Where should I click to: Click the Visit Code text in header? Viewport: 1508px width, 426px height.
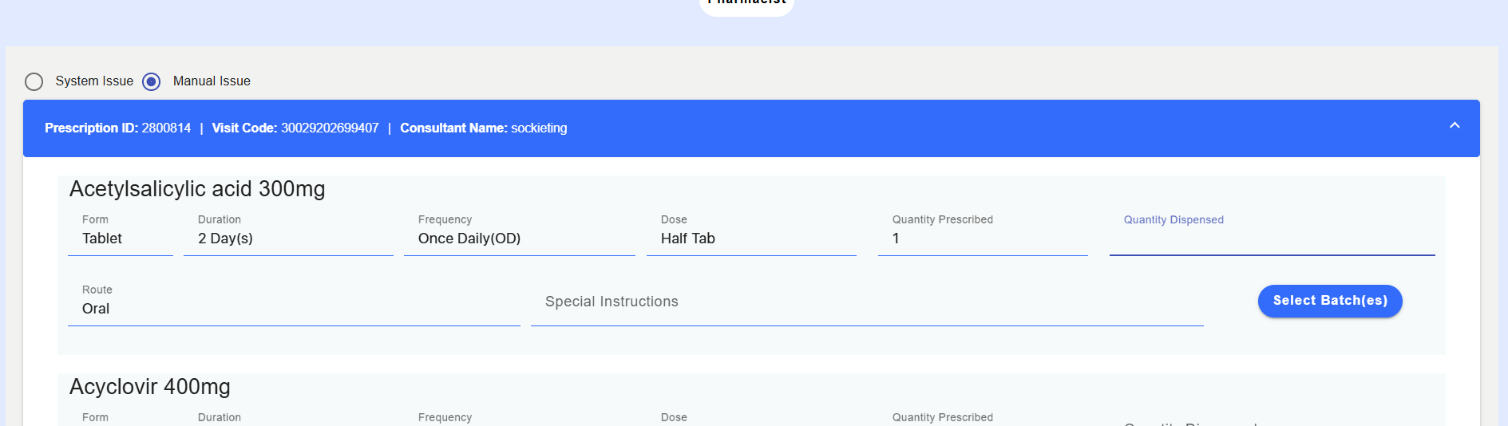tap(295, 128)
